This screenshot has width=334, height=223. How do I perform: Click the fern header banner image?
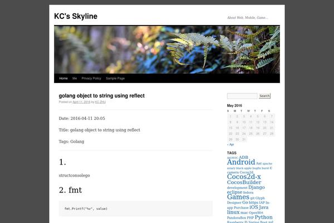coord(167,50)
